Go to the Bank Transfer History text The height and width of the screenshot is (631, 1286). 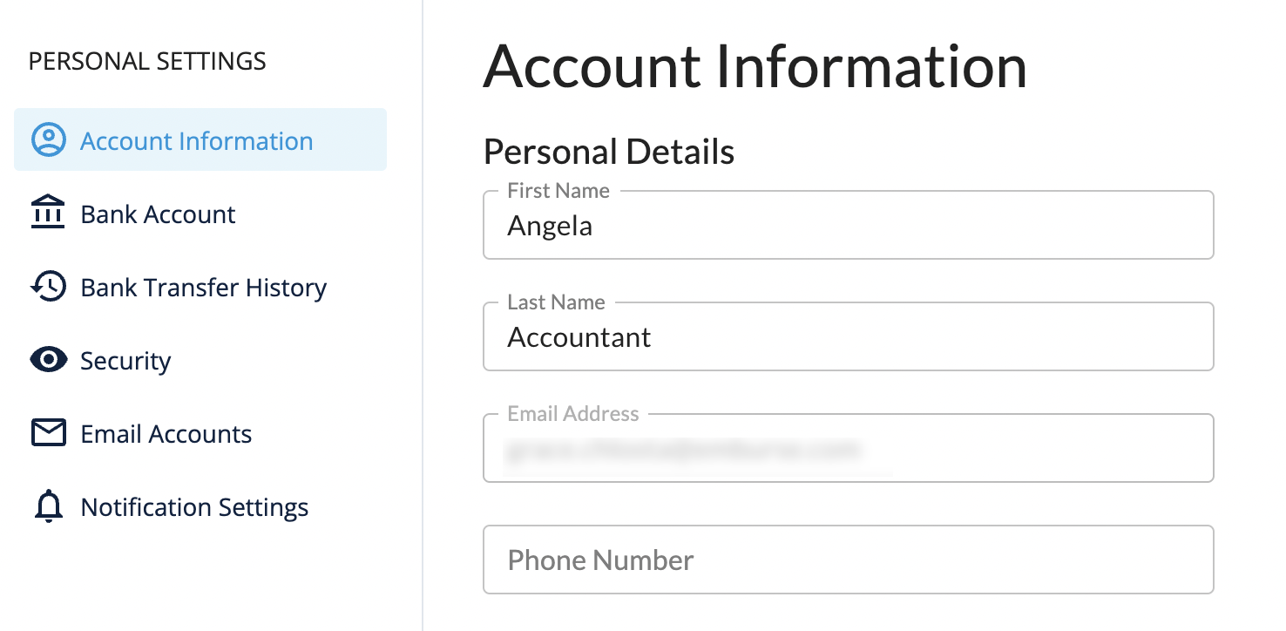203,288
